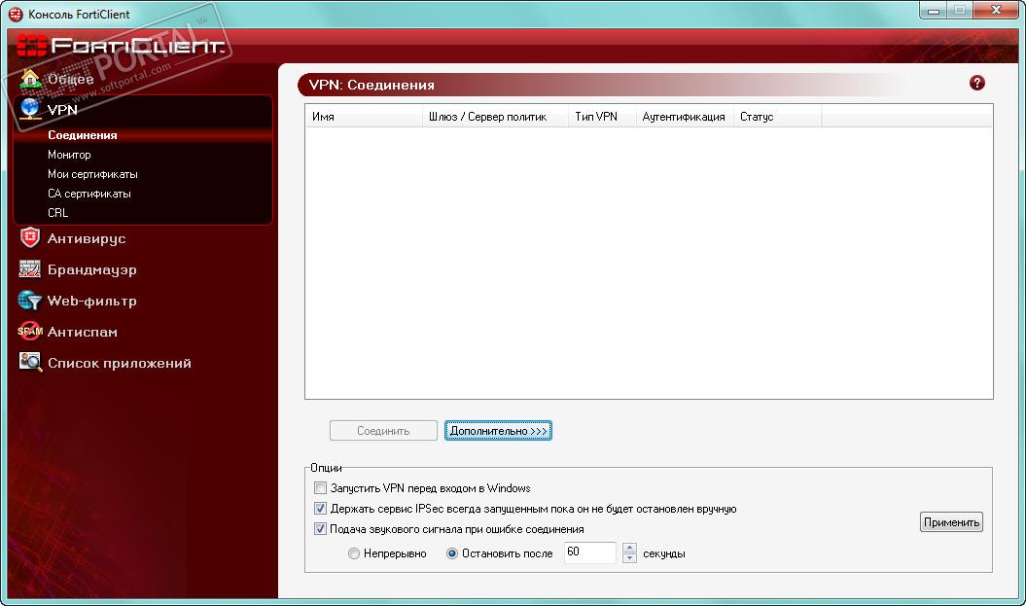The image size is (1026, 606).
Task: Open the Общее section
Action: (71, 79)
